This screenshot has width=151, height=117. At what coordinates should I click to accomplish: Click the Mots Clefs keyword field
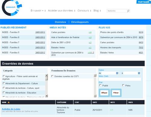coord(120,79)
